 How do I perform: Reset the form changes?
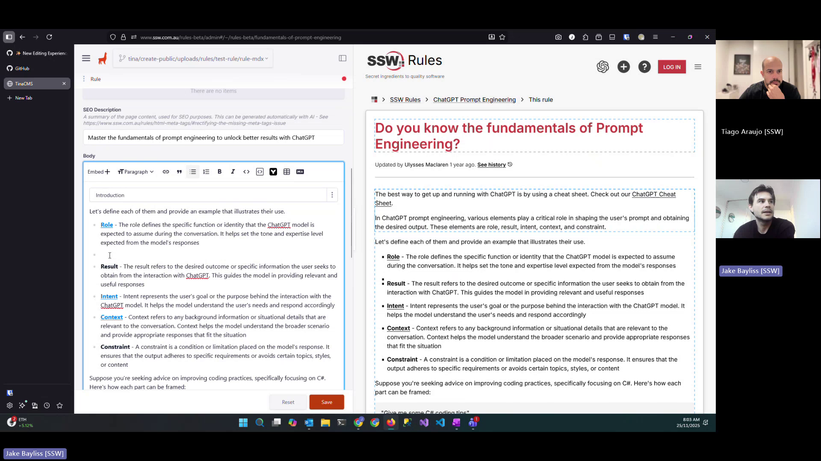click(x=288, y=402)
